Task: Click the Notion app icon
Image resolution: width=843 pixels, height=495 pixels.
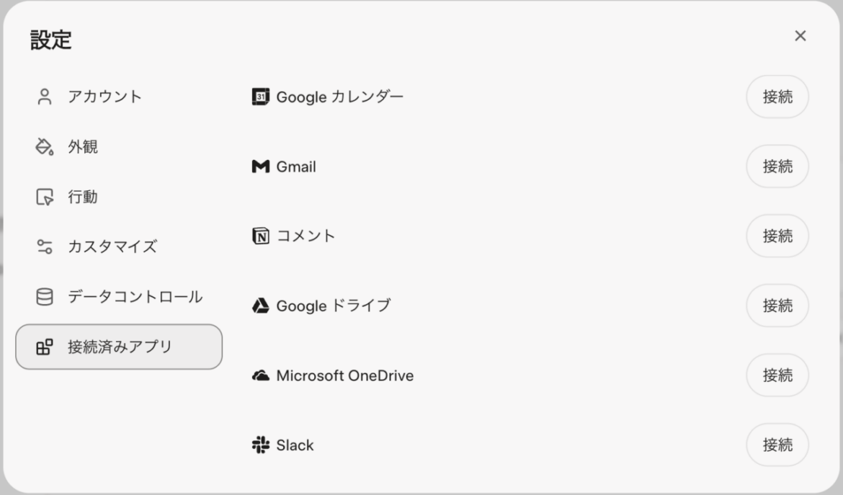Action: (260, 236)
